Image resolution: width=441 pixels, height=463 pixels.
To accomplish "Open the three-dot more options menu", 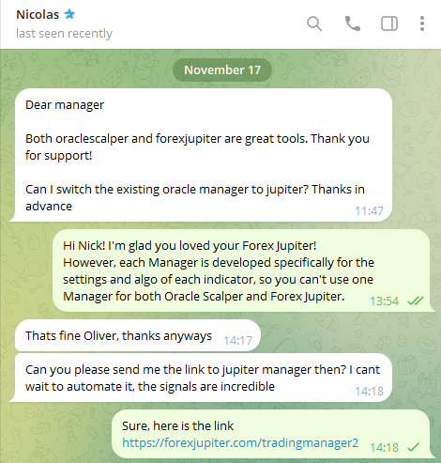I will [x=422, y=23].
